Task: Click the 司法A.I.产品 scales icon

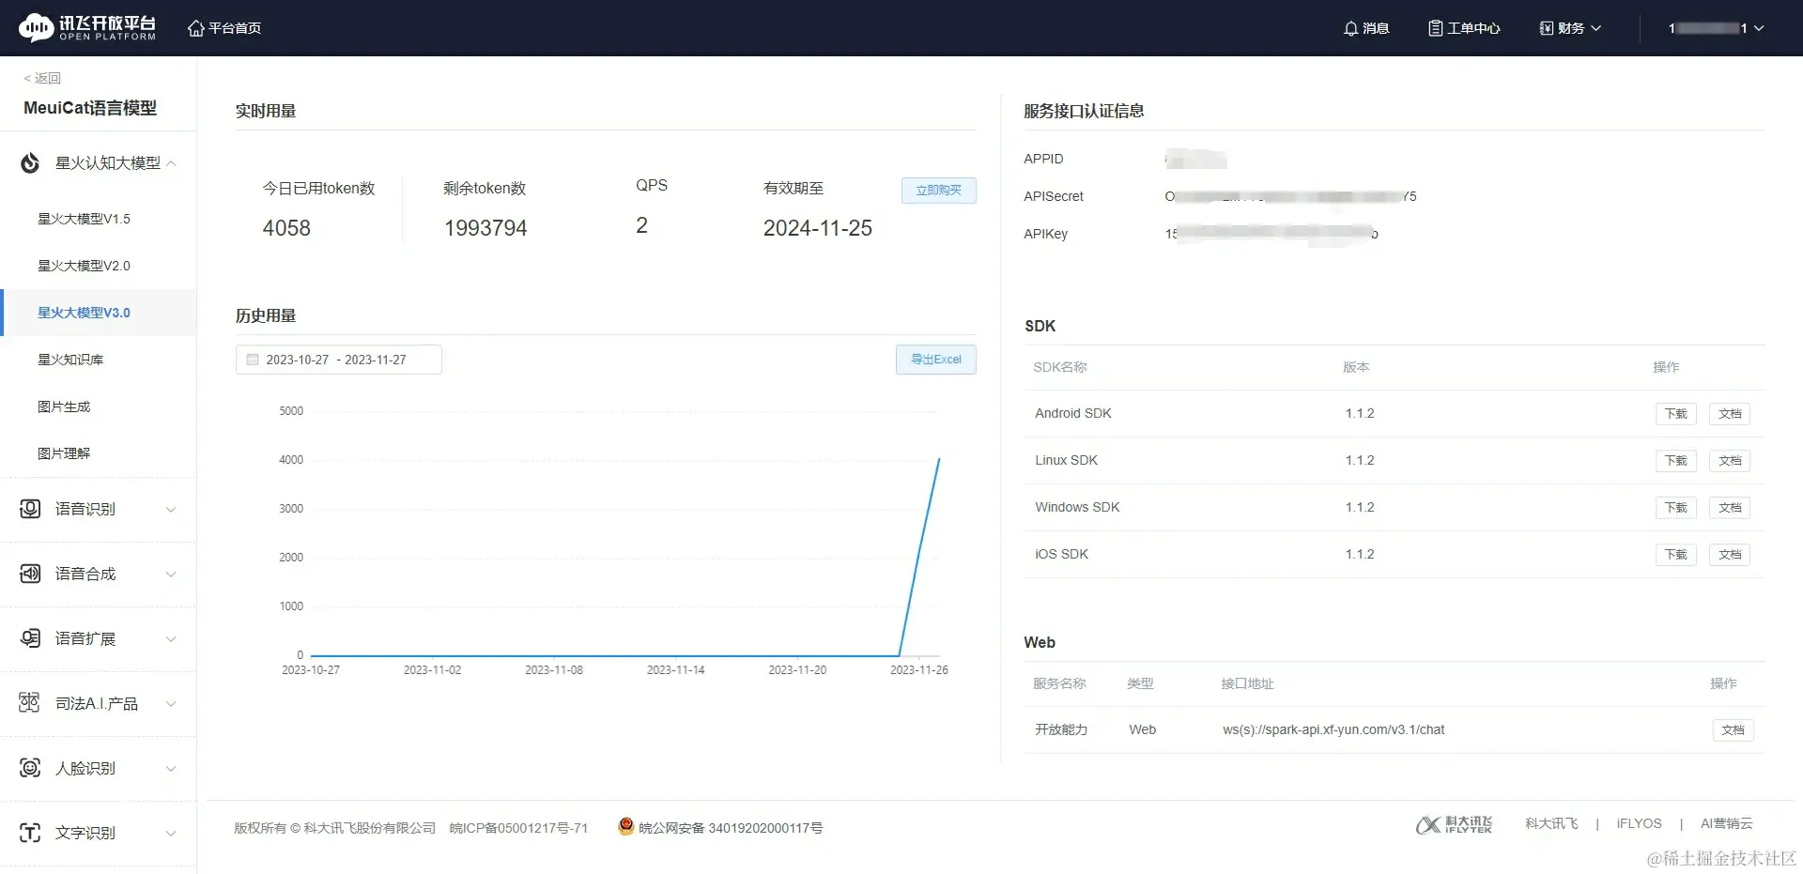Action: [x=30, y=703]
